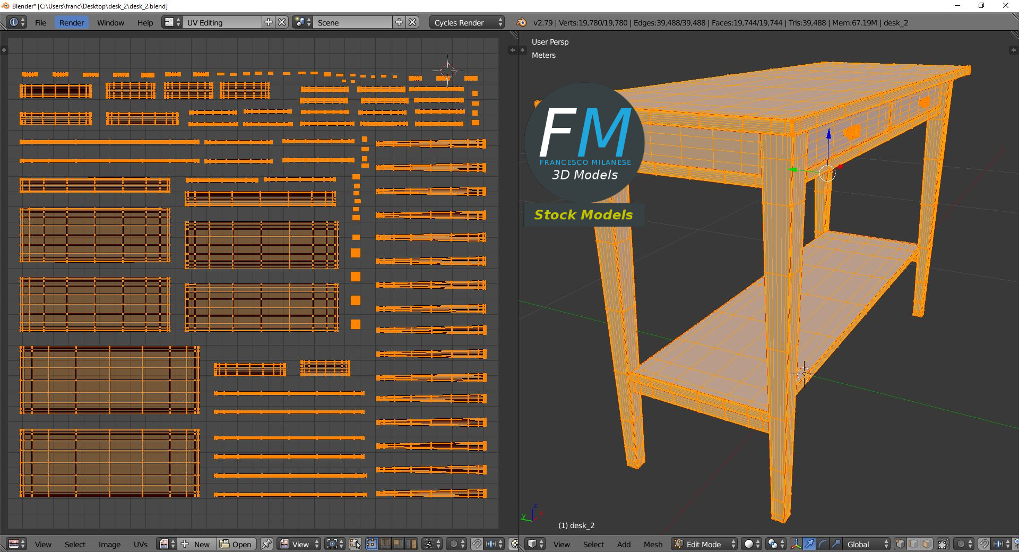
Task: Toggle UV and edit mode selection sync
Action: click(355, 544)
